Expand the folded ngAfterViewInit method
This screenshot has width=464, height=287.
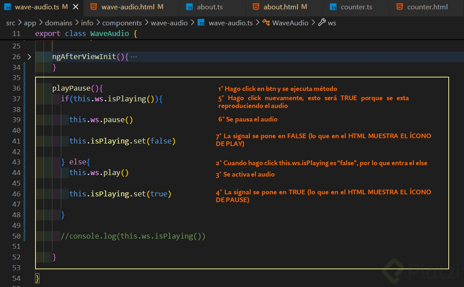pyautogui.click(x=29, y=57)
